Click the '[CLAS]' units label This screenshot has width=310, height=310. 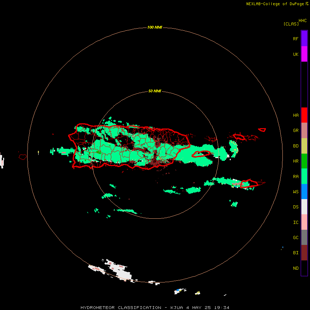(291, 24)
